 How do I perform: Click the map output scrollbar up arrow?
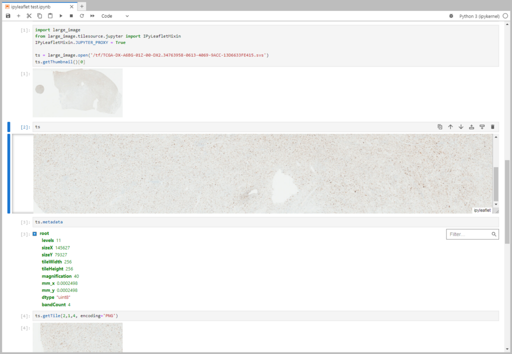496,137
